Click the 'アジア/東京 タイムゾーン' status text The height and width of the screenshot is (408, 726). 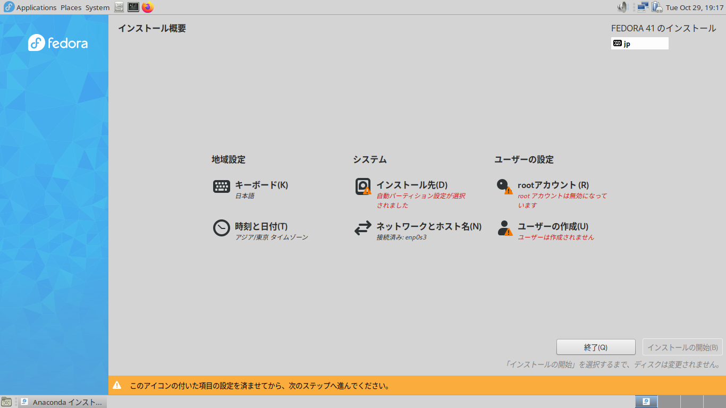(x=272, y=237)
